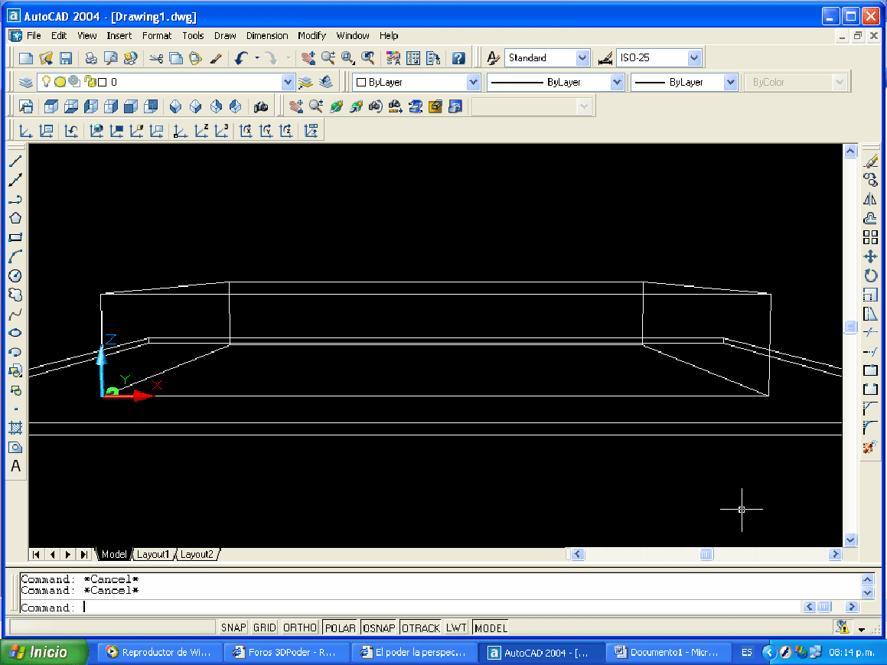Toggle OSNAP in status bar
This screenshot has width=887, height=665.
[x=378, y=628]
